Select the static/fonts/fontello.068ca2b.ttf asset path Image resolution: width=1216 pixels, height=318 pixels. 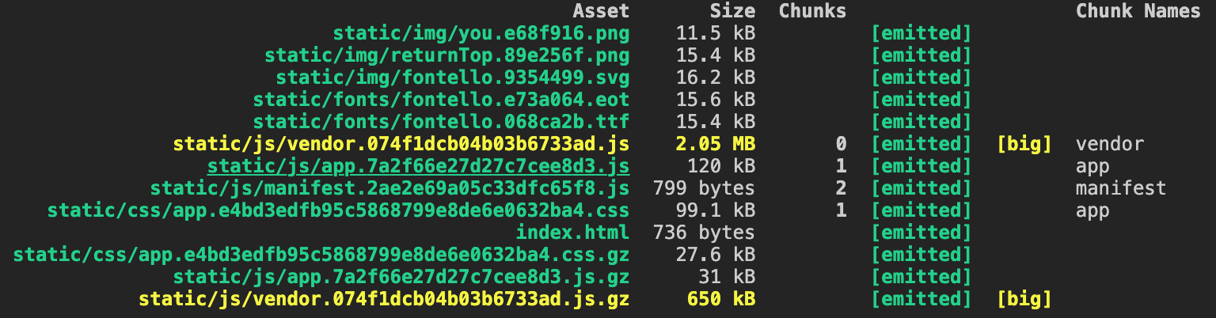[441, 122]
